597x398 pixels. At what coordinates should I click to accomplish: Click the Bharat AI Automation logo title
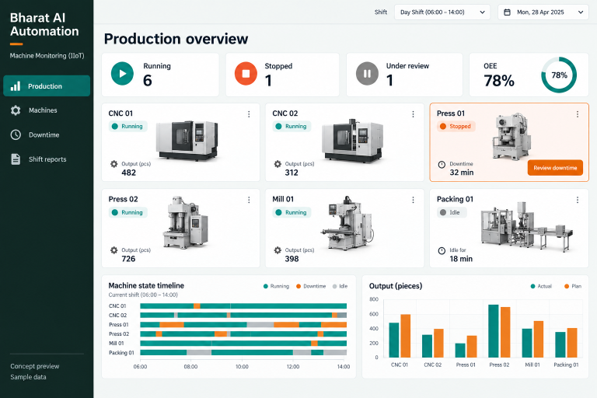click(x=44, y=24)
